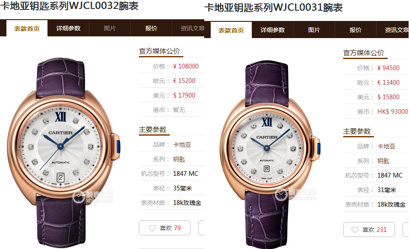Open brand link 卡地亚 on right page
This screenshot has width=409, height=249.
point(386,146)
